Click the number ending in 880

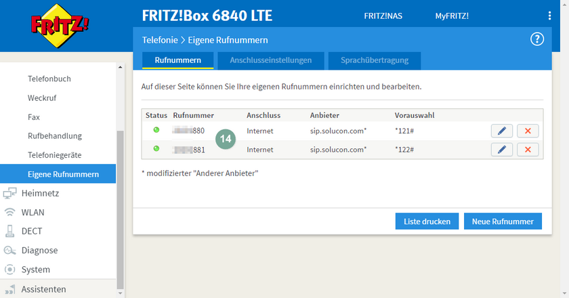[x=188, y=131]
